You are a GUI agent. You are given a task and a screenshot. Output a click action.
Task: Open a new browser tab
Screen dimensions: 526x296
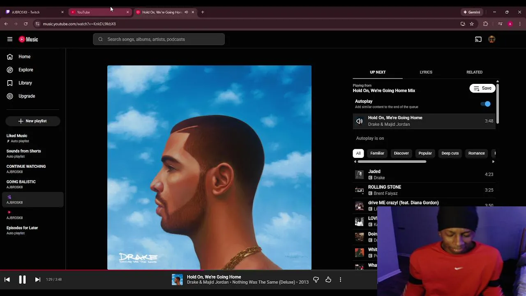coord(203,12)
